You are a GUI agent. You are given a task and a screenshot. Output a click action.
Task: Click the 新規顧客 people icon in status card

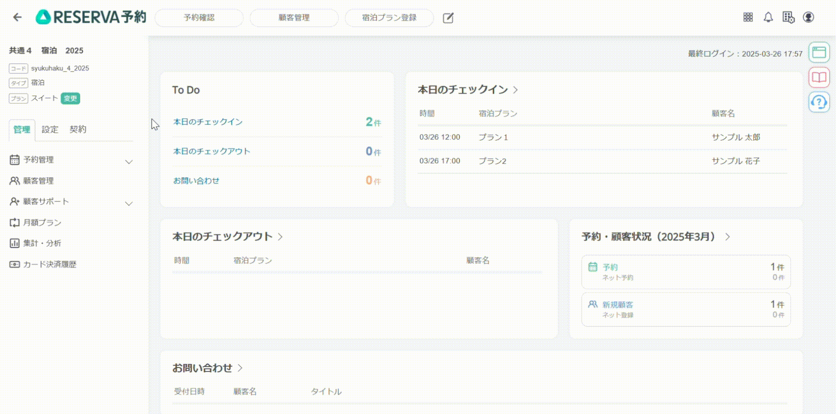point(593,304)
